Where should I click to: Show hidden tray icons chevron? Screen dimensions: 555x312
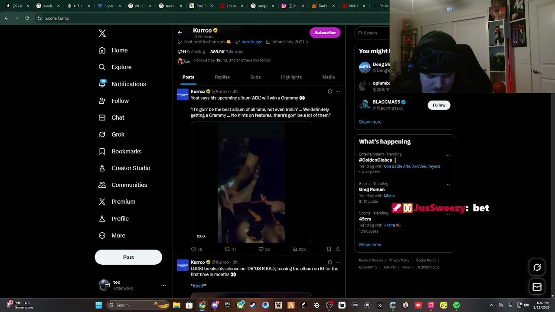click(491, 305)
